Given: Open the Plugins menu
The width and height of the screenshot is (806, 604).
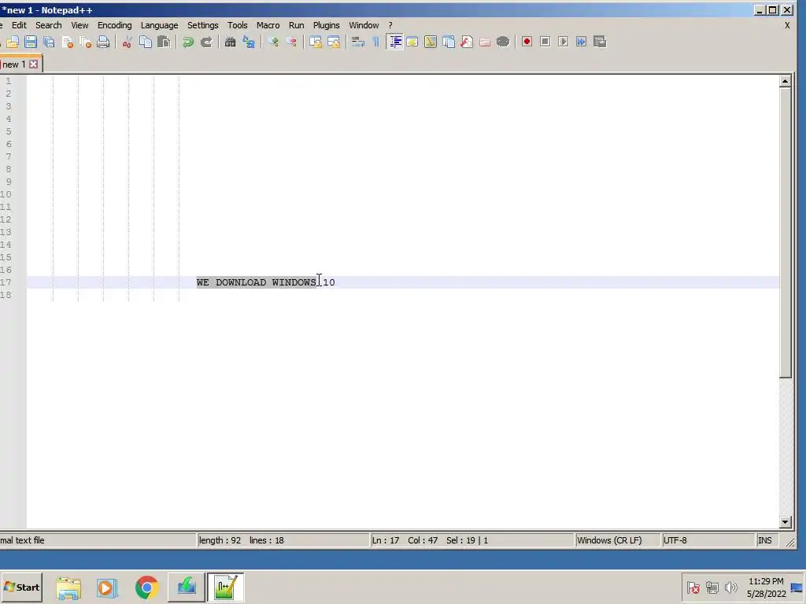Looking at the screenshot, I should tap(327, 25).
